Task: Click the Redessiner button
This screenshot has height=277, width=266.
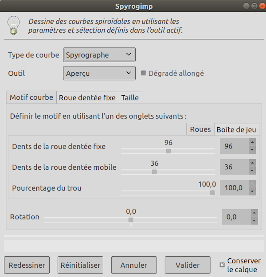Action: [27, 265]
